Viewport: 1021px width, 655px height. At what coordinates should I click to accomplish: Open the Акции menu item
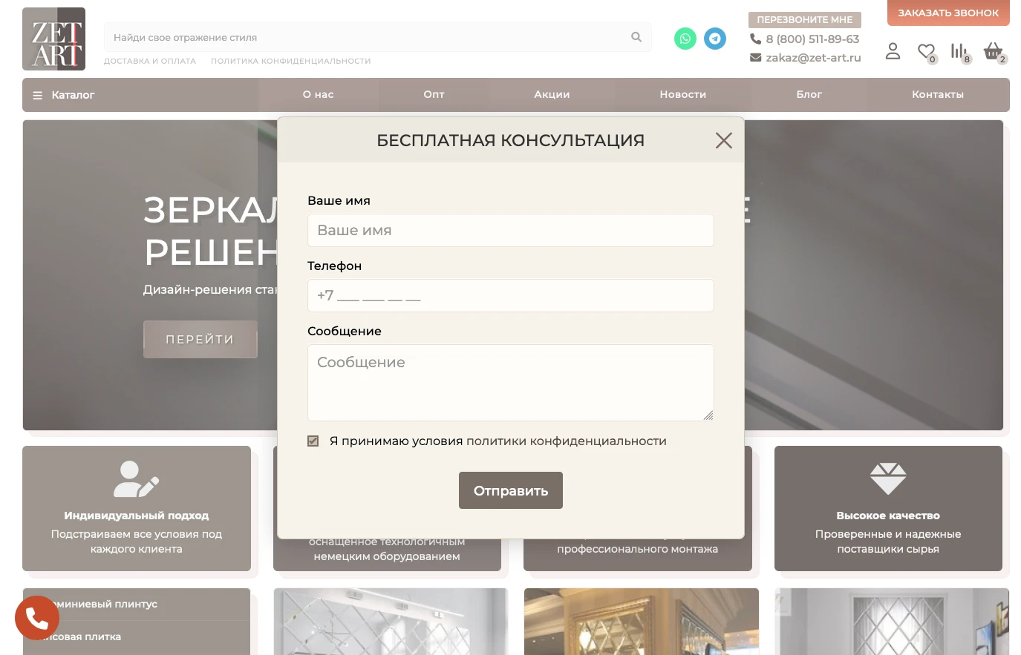tap(552, 95)
